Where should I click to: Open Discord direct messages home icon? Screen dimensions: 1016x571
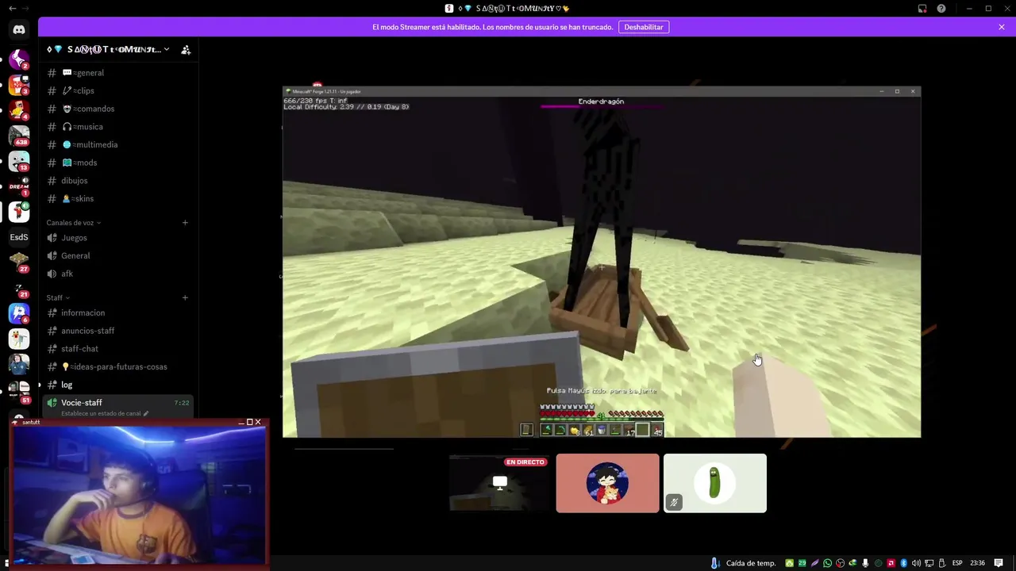coord(19,29)
